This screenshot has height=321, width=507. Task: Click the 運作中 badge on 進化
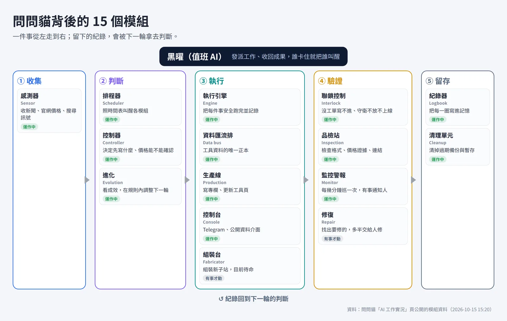click(x=111, y=199)
